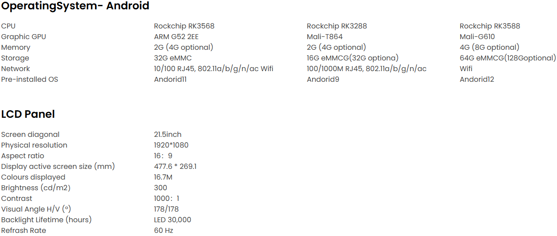This screenshot has width=557, height=236.
Task: Select the Rockchip RK3568 CPU text
Action: click(x=184, y=26)
